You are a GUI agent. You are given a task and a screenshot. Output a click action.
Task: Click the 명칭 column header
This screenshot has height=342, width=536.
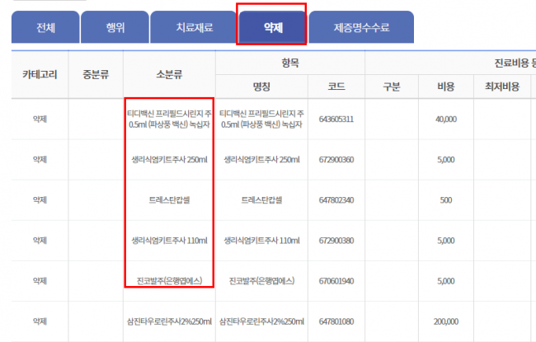click(261, 87)
